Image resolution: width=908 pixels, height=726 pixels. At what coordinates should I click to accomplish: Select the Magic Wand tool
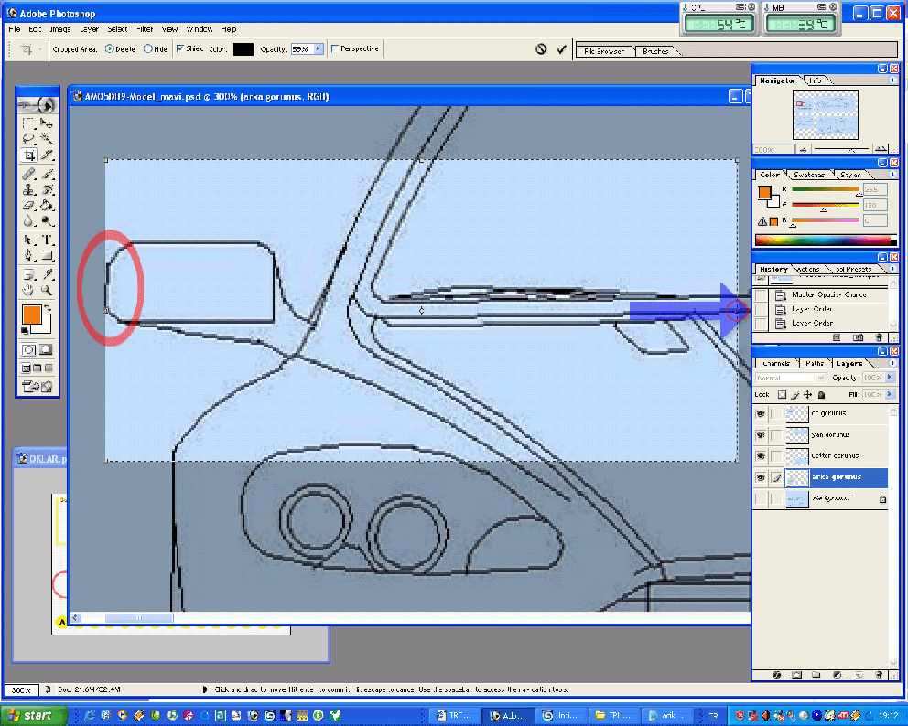tap(47, 139)
